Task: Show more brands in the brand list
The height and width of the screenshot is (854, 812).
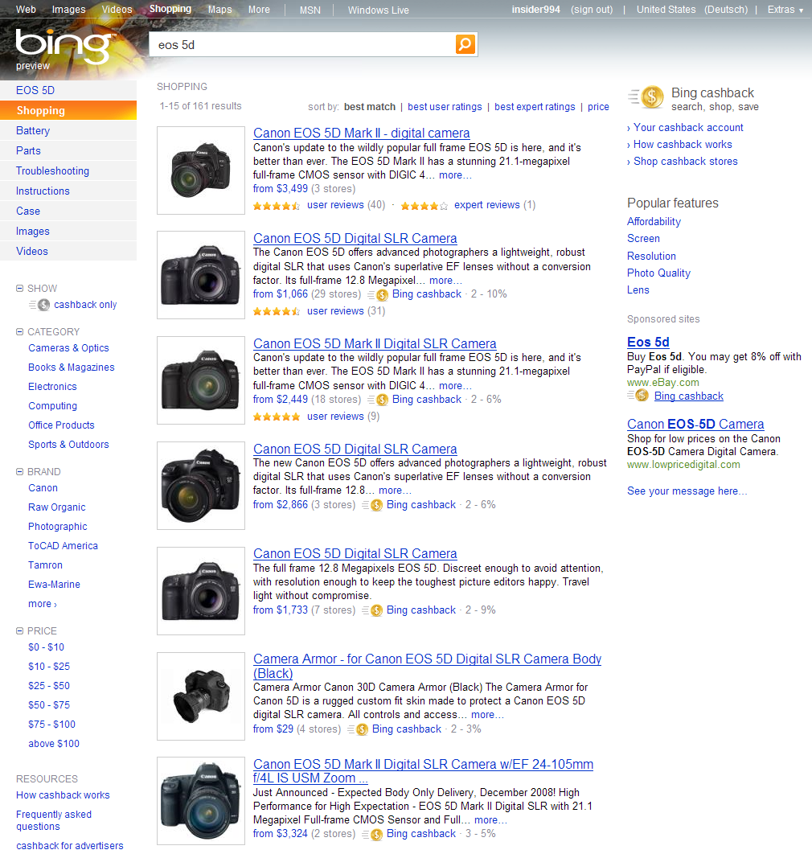Action: pyautogui.click(x=42, y=604)
